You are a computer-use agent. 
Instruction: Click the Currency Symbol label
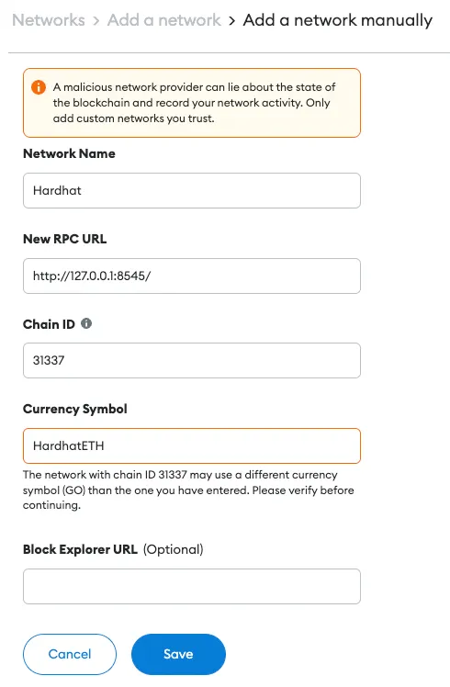click(75, 410)
